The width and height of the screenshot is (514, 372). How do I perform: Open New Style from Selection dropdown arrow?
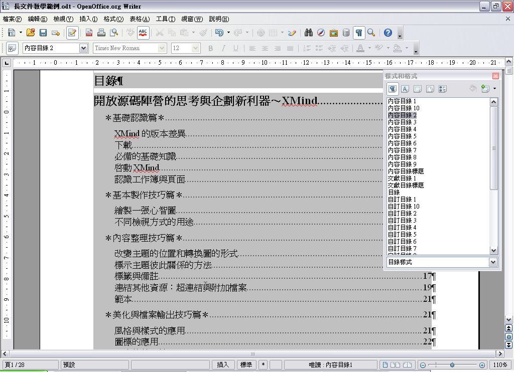(x=494, y=89)
